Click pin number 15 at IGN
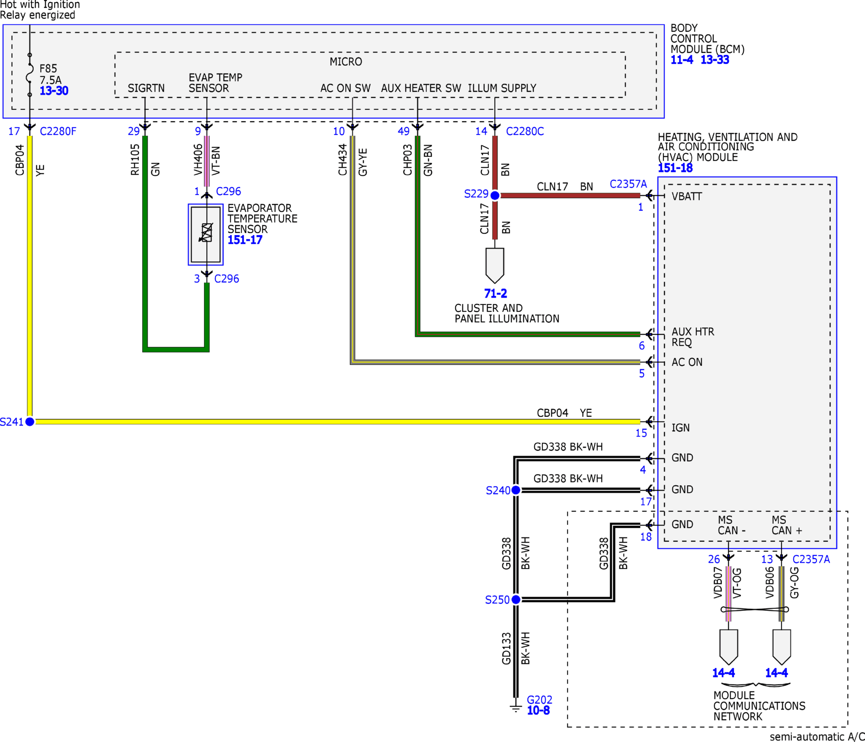This screenshot has width=865, height=742. tap(641, 433)
